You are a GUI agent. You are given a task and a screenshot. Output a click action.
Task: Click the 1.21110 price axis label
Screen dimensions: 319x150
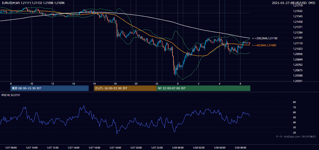pyautogui.click(x=298, y=43)
